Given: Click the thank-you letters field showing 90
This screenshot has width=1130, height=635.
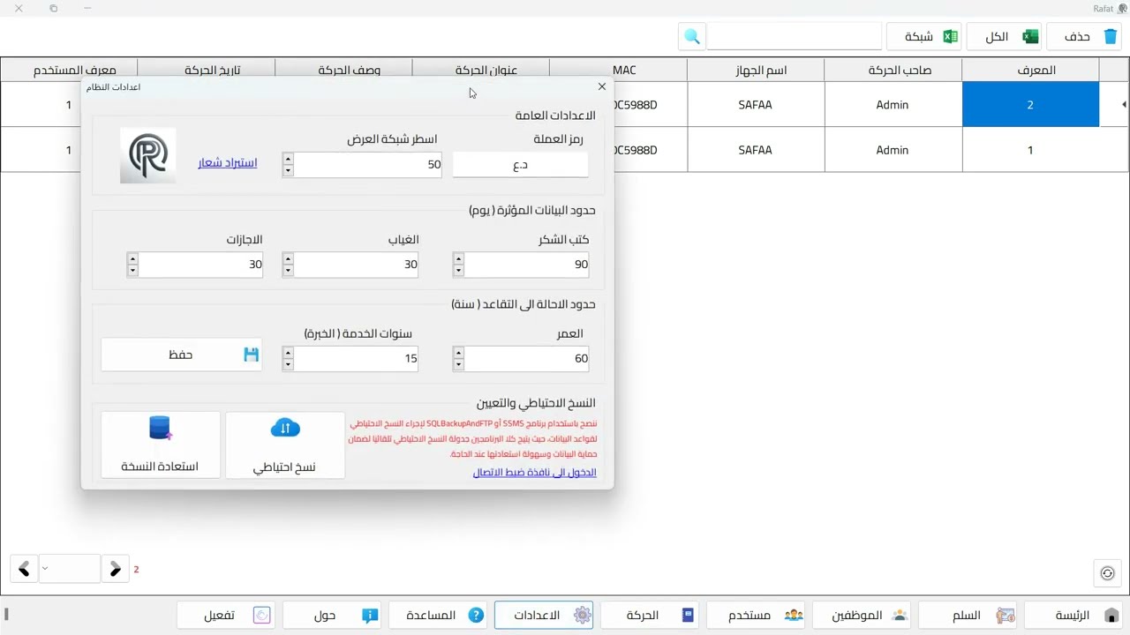Looking at the screenshot, I should 526,265.
